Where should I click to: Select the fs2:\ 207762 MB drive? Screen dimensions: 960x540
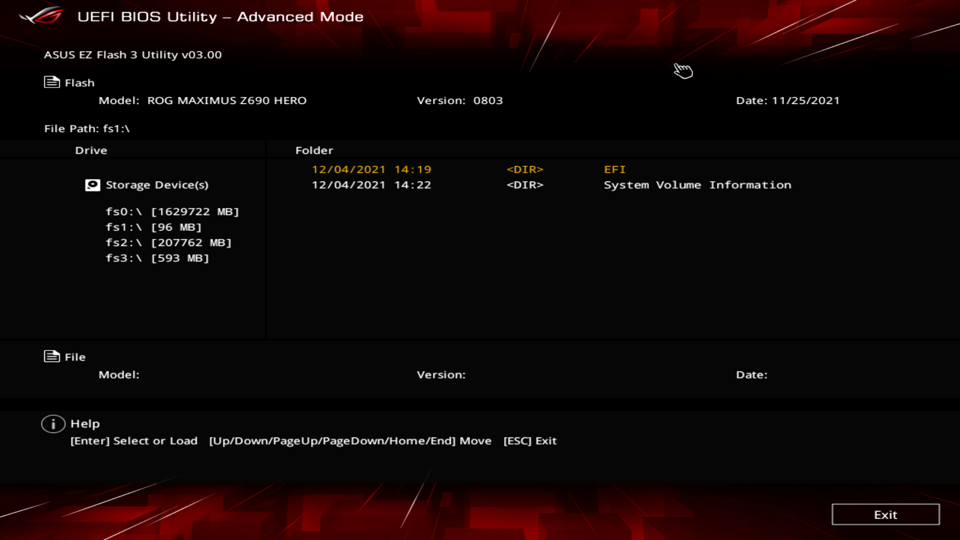168,242
